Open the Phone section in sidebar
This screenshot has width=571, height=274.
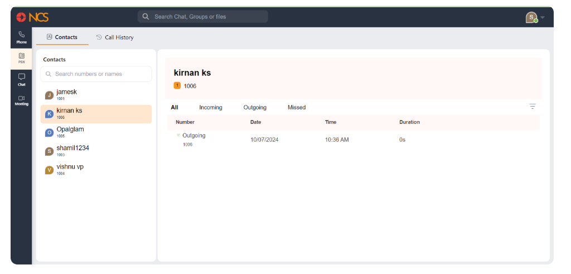point(22,37)
